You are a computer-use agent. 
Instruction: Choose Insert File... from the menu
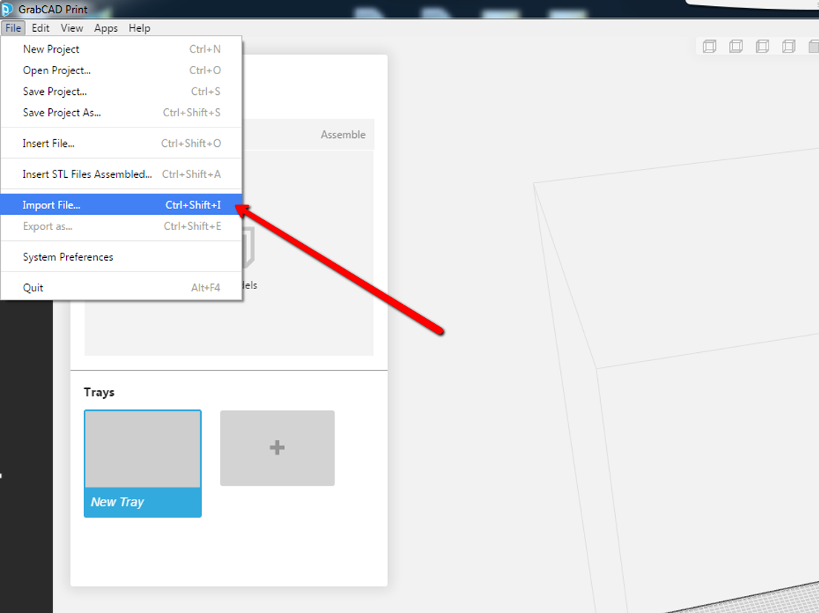[121, 144]
